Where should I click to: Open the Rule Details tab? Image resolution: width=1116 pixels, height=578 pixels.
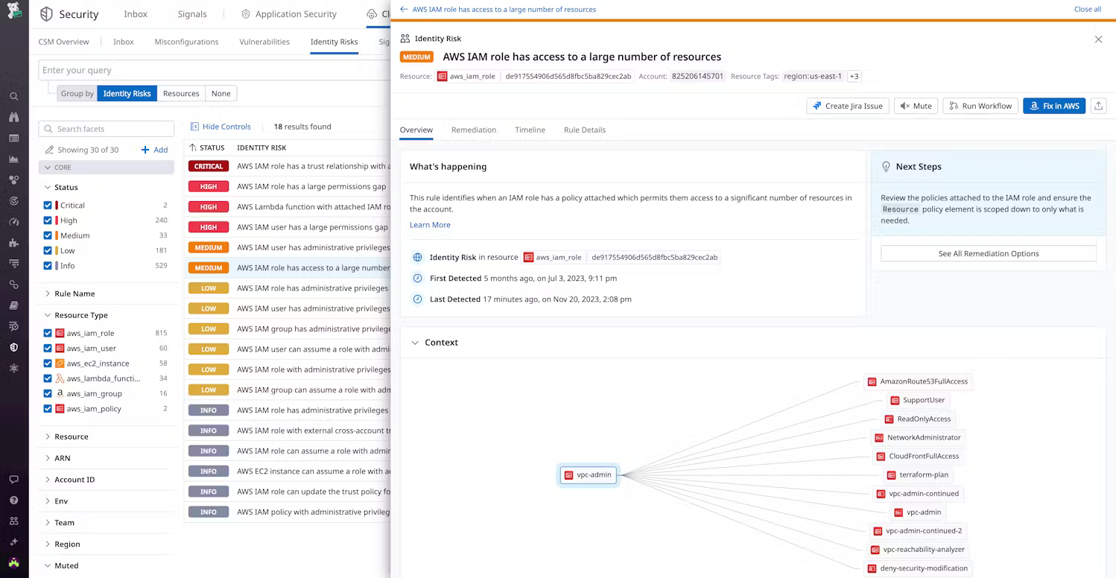point(585,130)
